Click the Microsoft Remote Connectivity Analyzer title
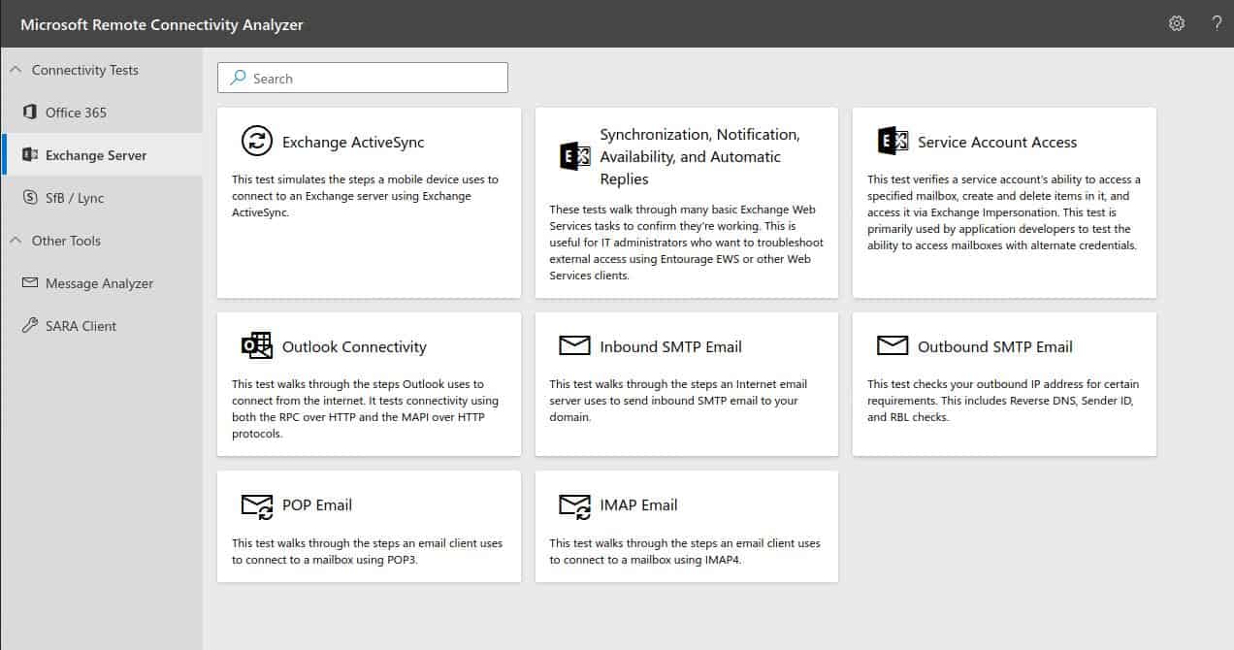Viewport: 1234px width, 650px height. [162, 24]
